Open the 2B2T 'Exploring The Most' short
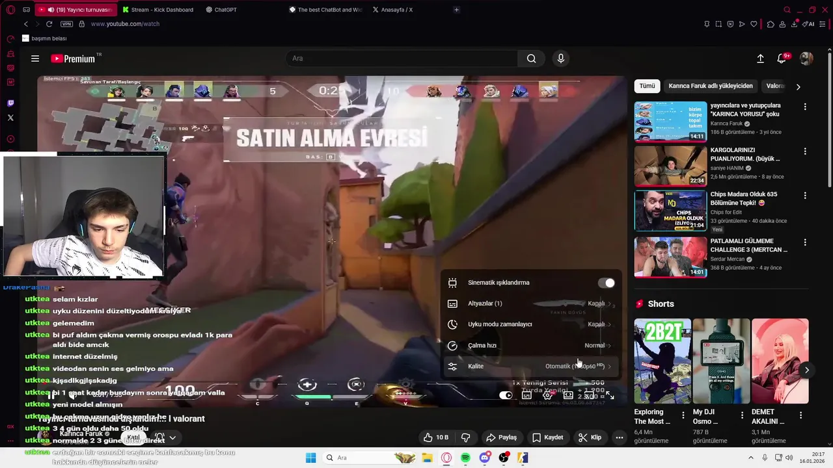The width and height of the screenshot is (833, 468). point(662,361)
